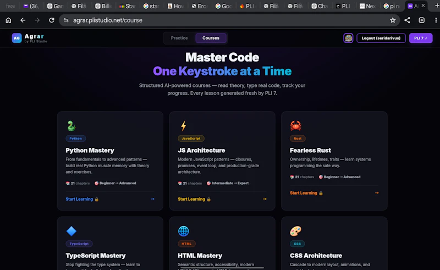Click the Python snake icon
This screenshot has height=270, width=440.
[x=71, y=126]
